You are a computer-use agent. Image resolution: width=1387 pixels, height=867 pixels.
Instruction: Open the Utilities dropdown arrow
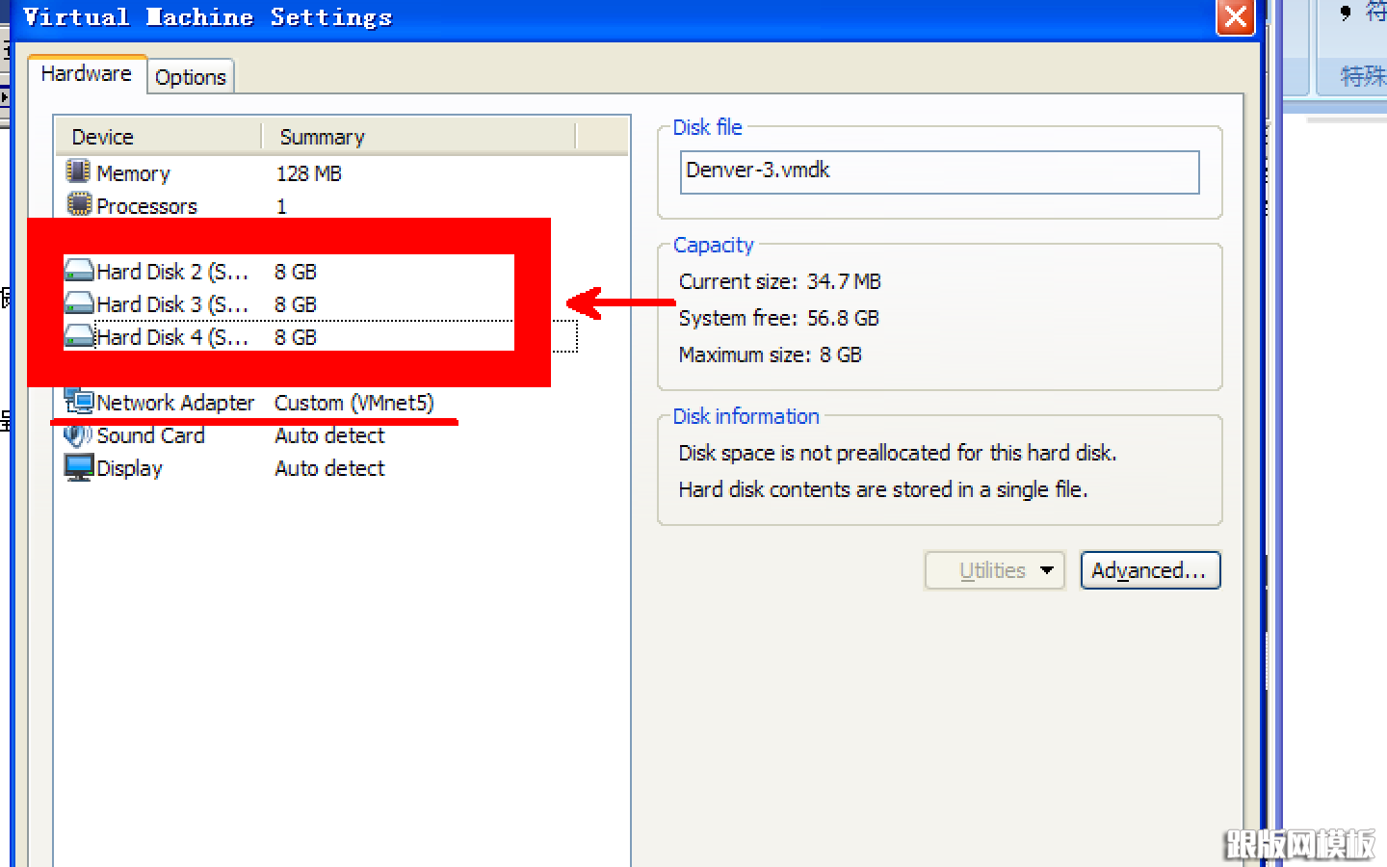[x=1047, y=570]
